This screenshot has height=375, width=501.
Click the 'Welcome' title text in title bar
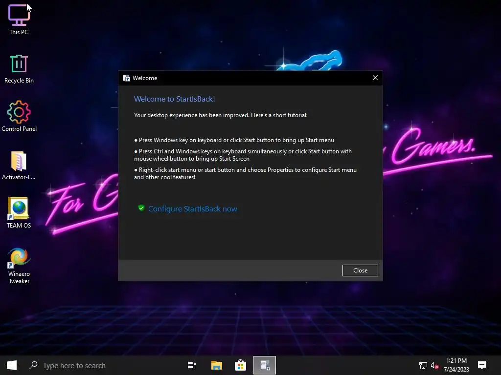click(x=145, y=78)
